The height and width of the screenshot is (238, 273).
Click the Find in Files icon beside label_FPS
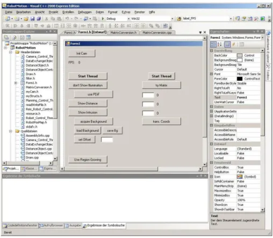(x=179, y=18)
